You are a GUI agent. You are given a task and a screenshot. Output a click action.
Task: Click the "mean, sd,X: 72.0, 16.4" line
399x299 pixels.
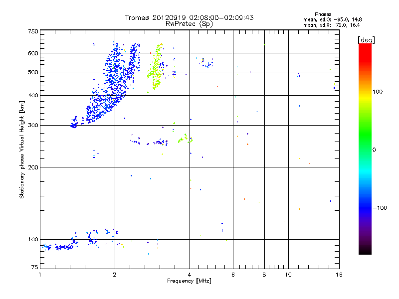tap(332, 25)
